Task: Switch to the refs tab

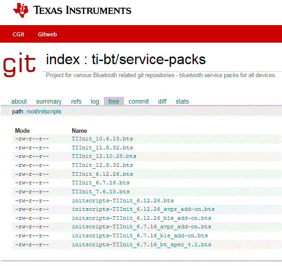Action: tap(76, 101)
